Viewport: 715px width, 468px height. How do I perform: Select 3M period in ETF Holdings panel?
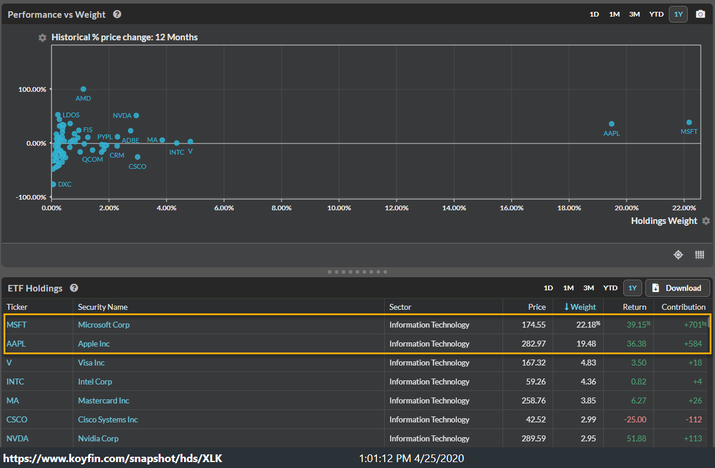click(588, 288)
